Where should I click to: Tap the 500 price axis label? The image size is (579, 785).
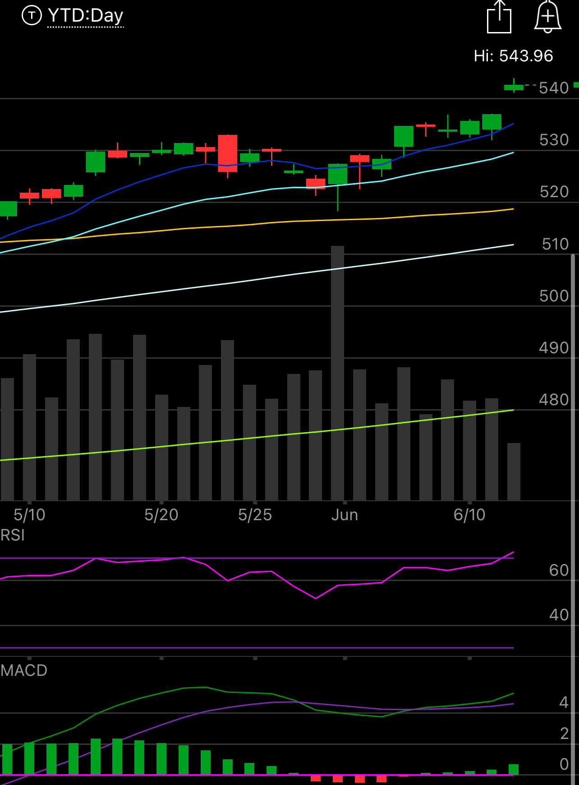click(554, 296)
